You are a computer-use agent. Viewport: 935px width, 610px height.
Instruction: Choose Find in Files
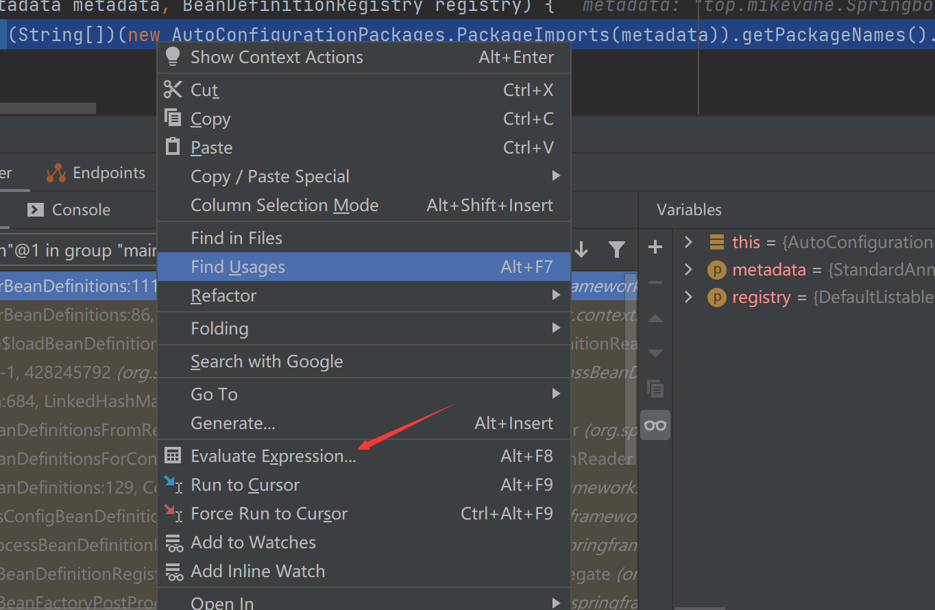(x=364, y=238)
